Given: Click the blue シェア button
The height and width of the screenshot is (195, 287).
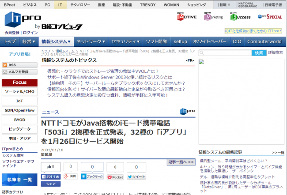Looking at the screenshot, I should coord(51,184).
